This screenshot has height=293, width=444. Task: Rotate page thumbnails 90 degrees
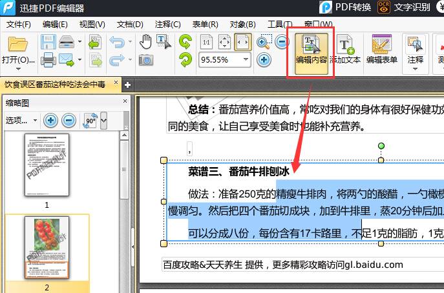[90, 120]
